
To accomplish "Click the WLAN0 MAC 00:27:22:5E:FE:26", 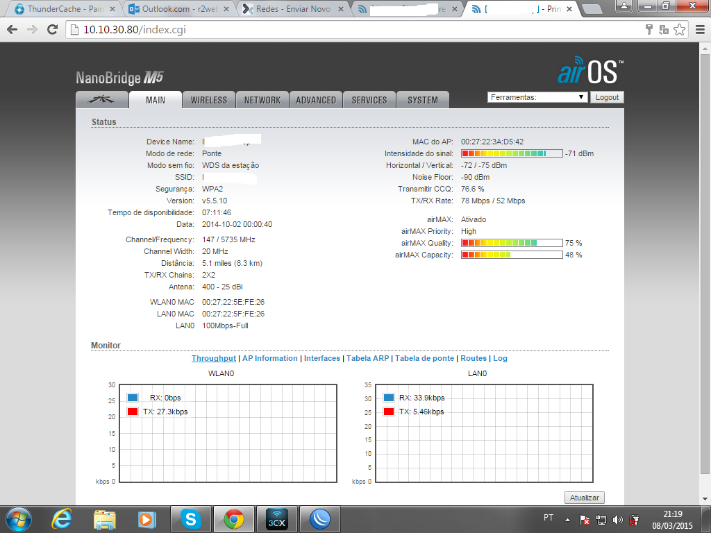I will point(233,302).
